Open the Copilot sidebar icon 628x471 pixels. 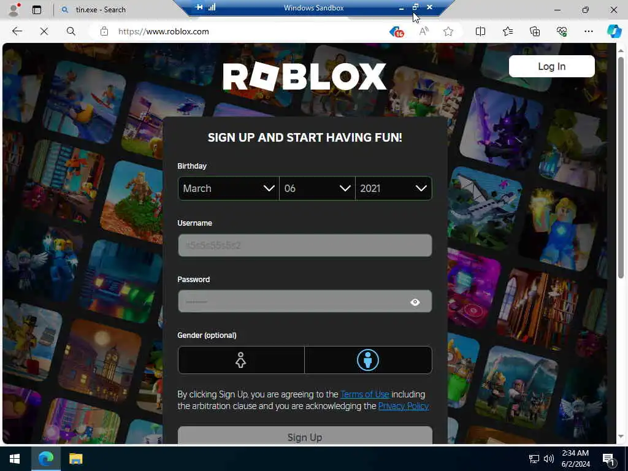pos(614,31)
